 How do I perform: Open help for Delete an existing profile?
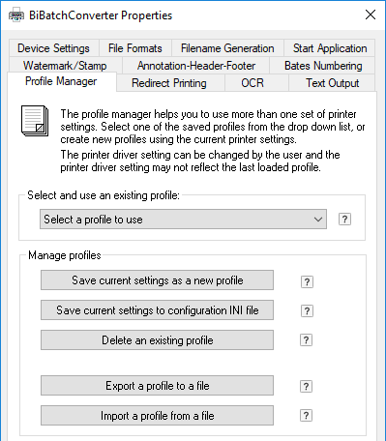point(306,339)
